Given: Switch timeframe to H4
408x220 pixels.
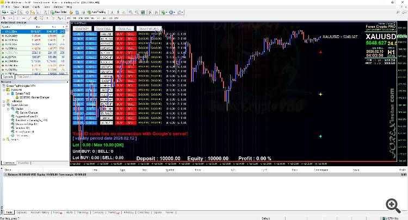Looking at the screenshot, I should coord(98,18).
